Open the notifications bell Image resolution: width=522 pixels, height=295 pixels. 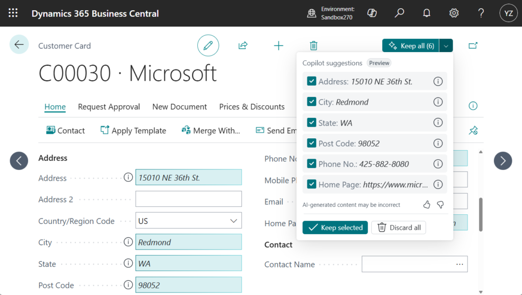[427, 13]
